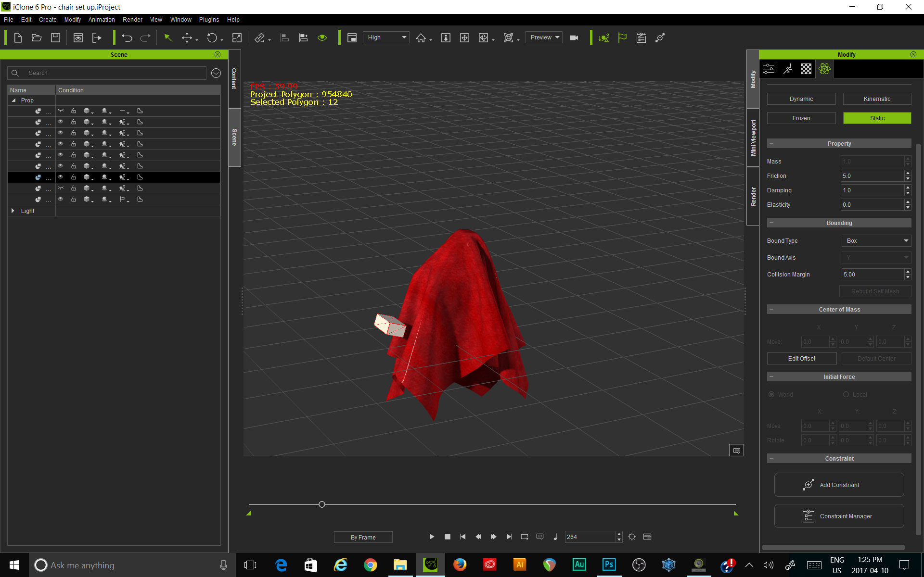
Task: Open the File menu
Action: [x=9, y=20]
